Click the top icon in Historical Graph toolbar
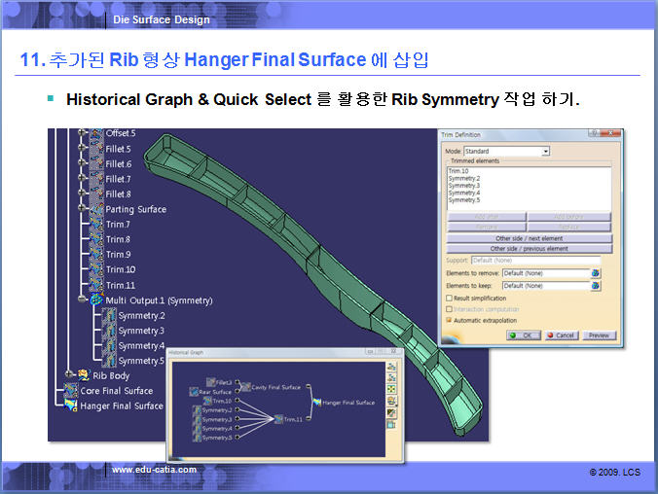 pyautogui.click(x=391, y=367)
